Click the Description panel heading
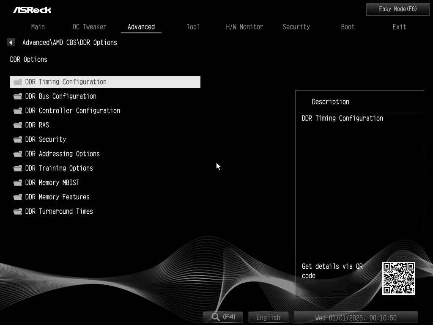The height and width of the screenshot is (325, 433). (330, 102)
